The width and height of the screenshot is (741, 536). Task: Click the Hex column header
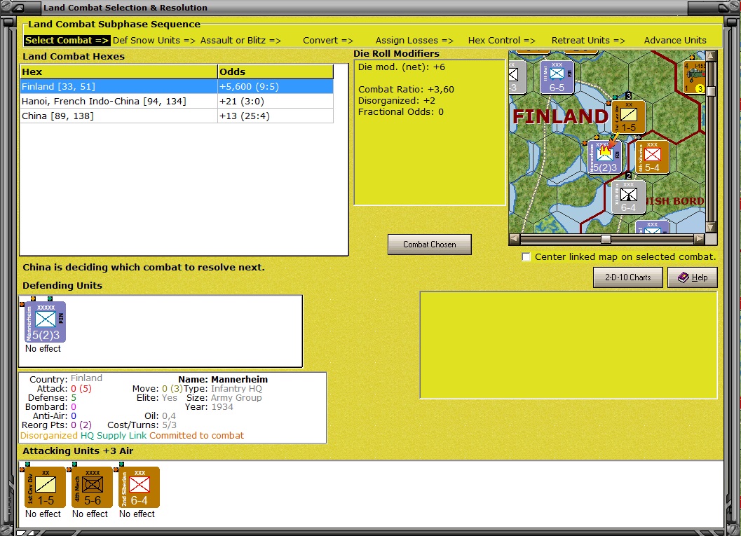[118, 71]
